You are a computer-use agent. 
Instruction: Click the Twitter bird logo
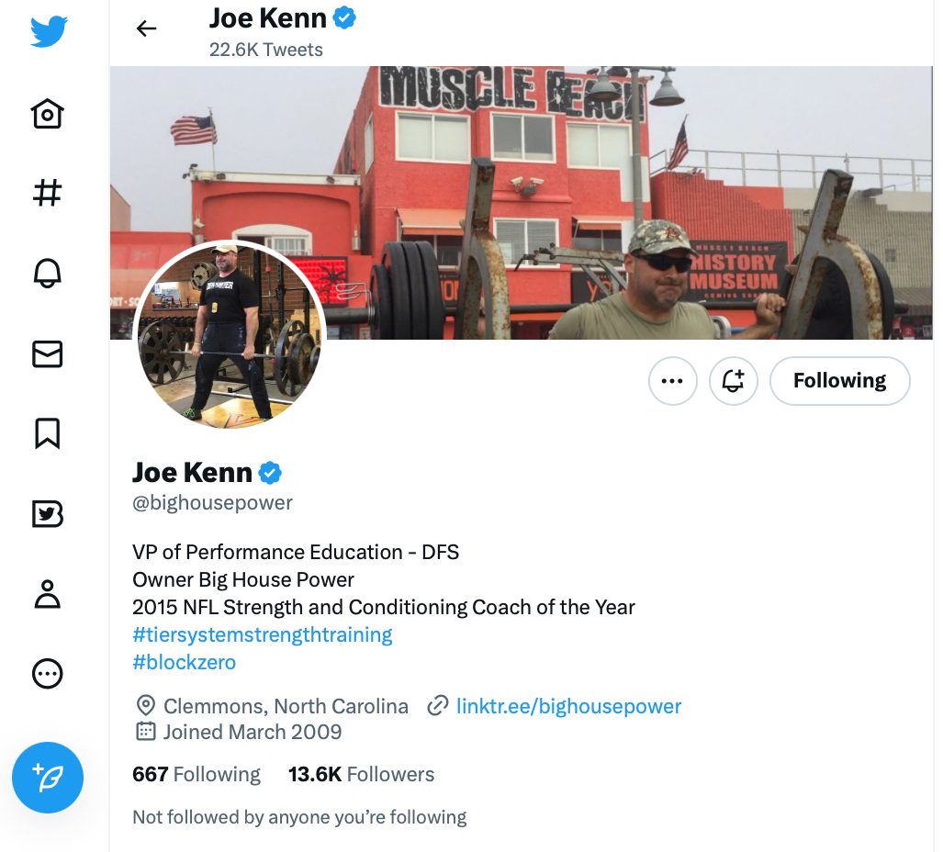48,31
